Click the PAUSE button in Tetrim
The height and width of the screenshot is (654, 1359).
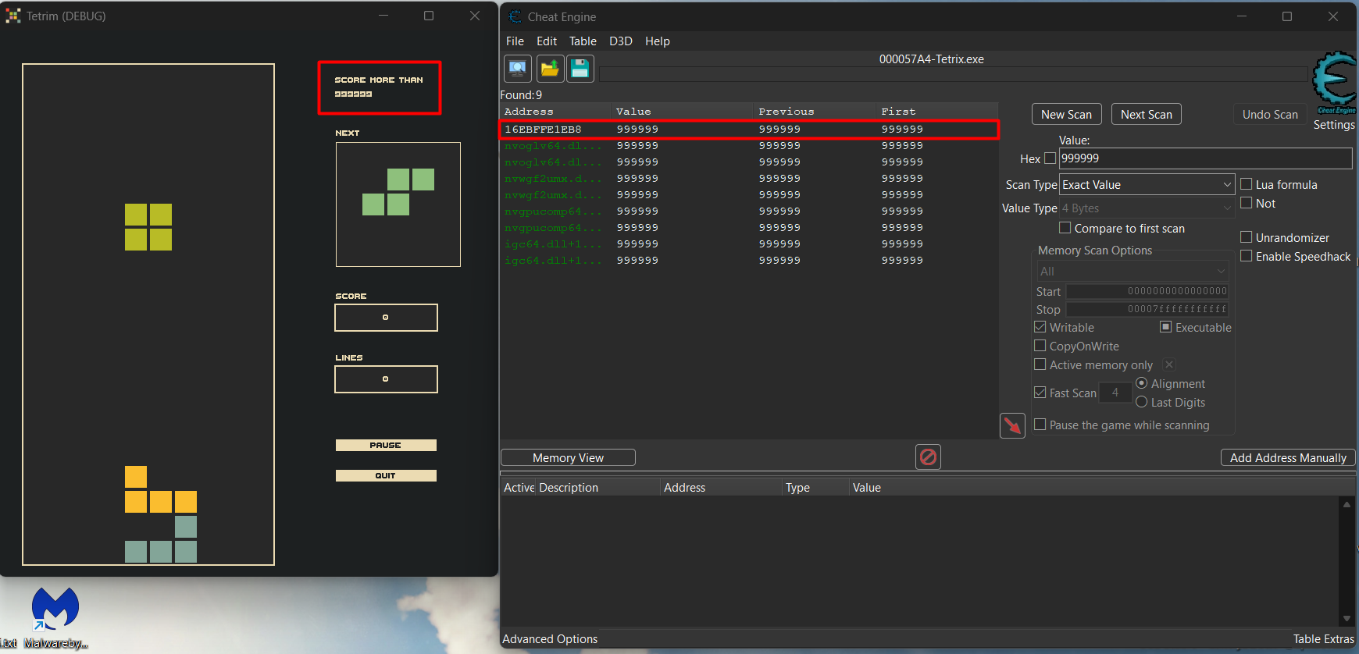[x=386, y=445]
